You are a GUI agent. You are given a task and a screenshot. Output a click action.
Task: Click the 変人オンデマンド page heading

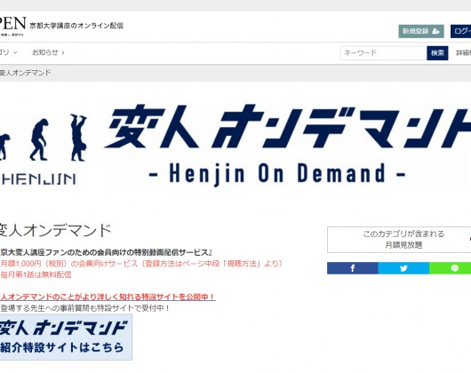tap(55, 231)
